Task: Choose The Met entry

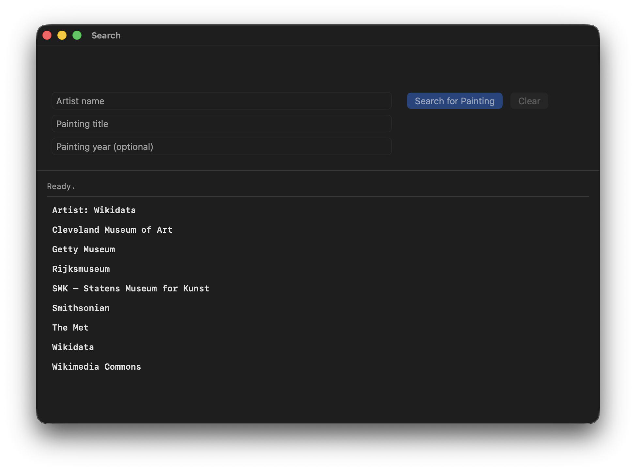Action: (x=70, y=328)
